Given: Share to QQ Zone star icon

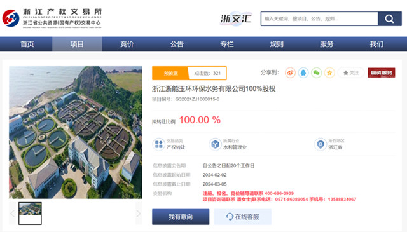Looking at the screenshot, I should tap(329, 72).
